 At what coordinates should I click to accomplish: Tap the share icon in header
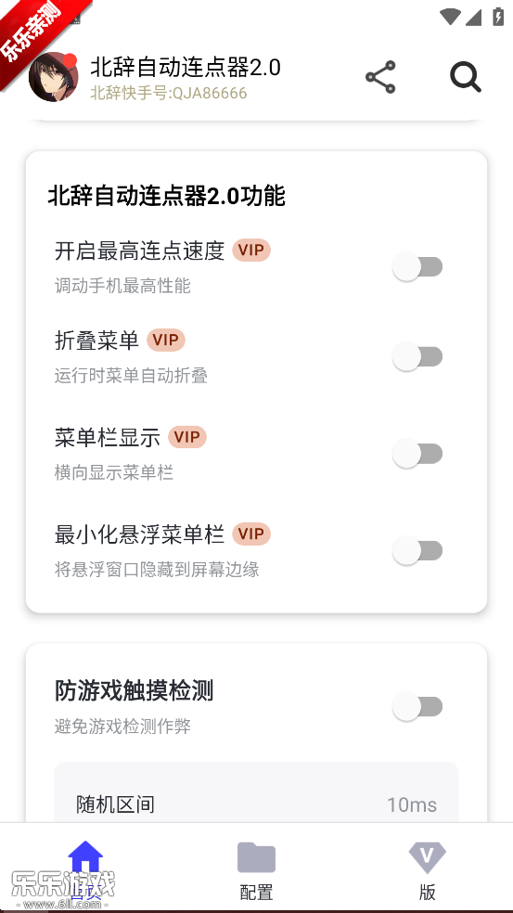pos(380,77)
